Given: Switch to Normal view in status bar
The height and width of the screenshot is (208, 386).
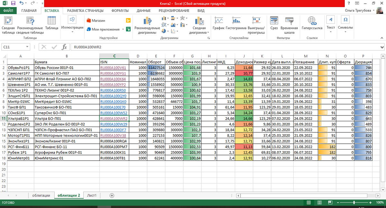Looking at the screenshot, I should (308, 203).
